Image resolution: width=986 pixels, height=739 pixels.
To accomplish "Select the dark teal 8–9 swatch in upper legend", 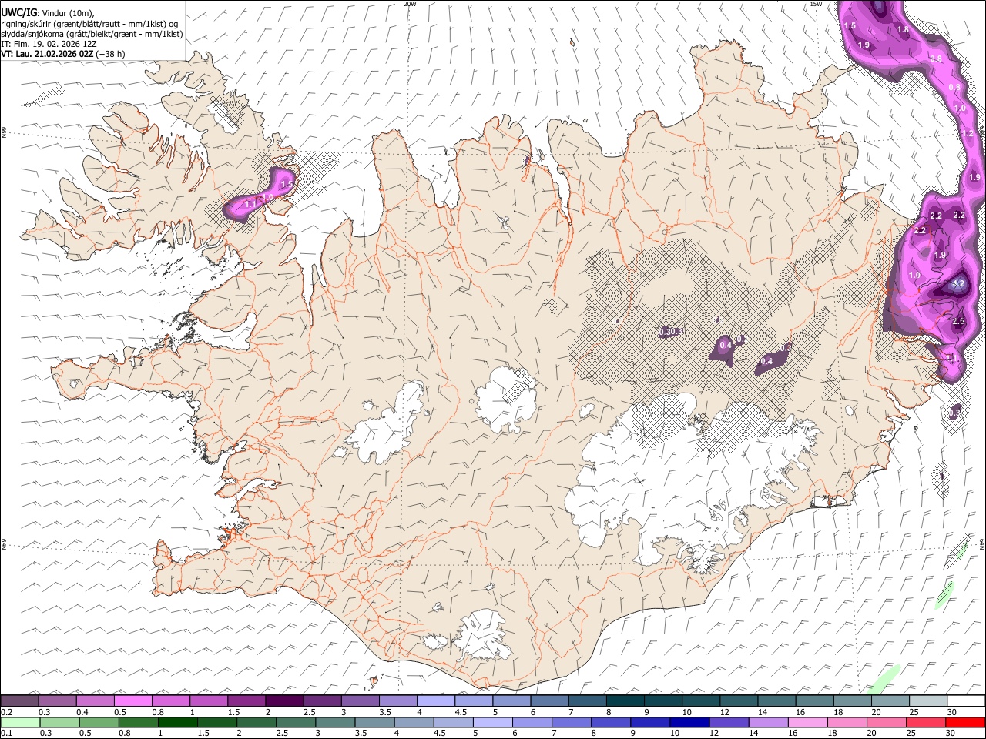I will pos(624,701).
